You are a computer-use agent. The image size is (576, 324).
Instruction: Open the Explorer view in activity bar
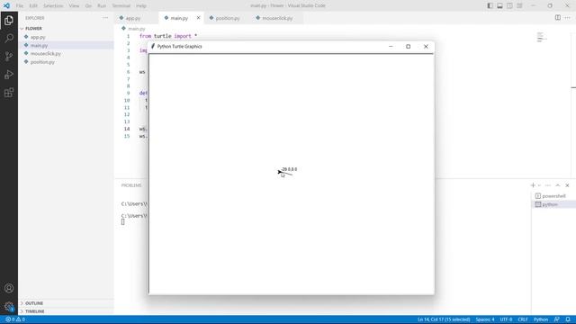[x=9, y=20]
